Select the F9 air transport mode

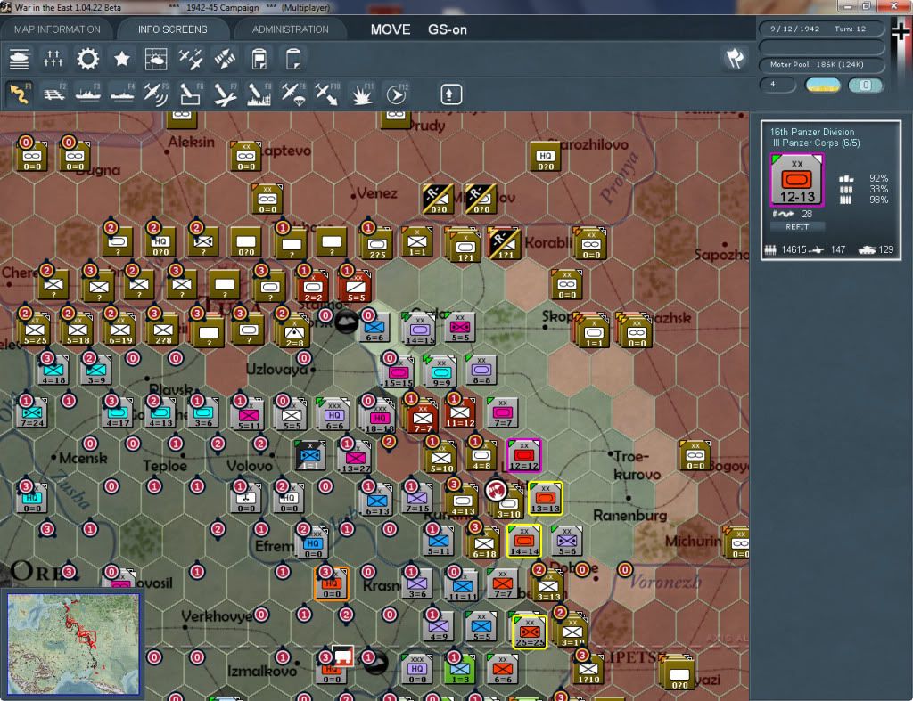[292, 94]
